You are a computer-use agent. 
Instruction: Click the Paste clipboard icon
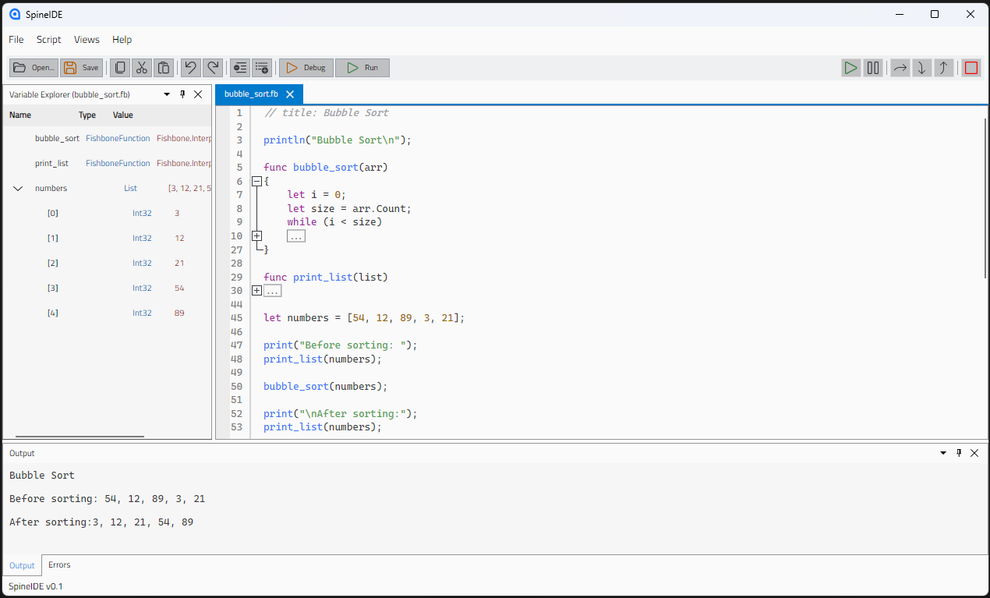(x=164, y=68)
